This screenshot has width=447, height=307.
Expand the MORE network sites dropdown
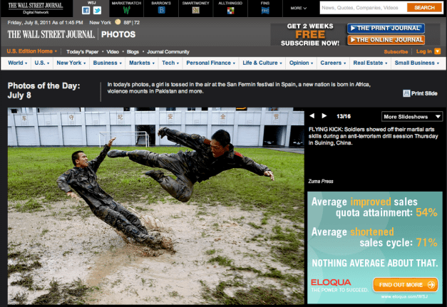(x=299, y=8)
